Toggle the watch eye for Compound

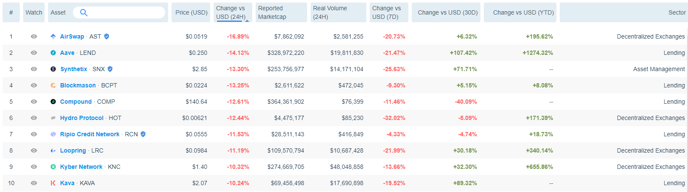pyautogui.click(x=34, y=102)
